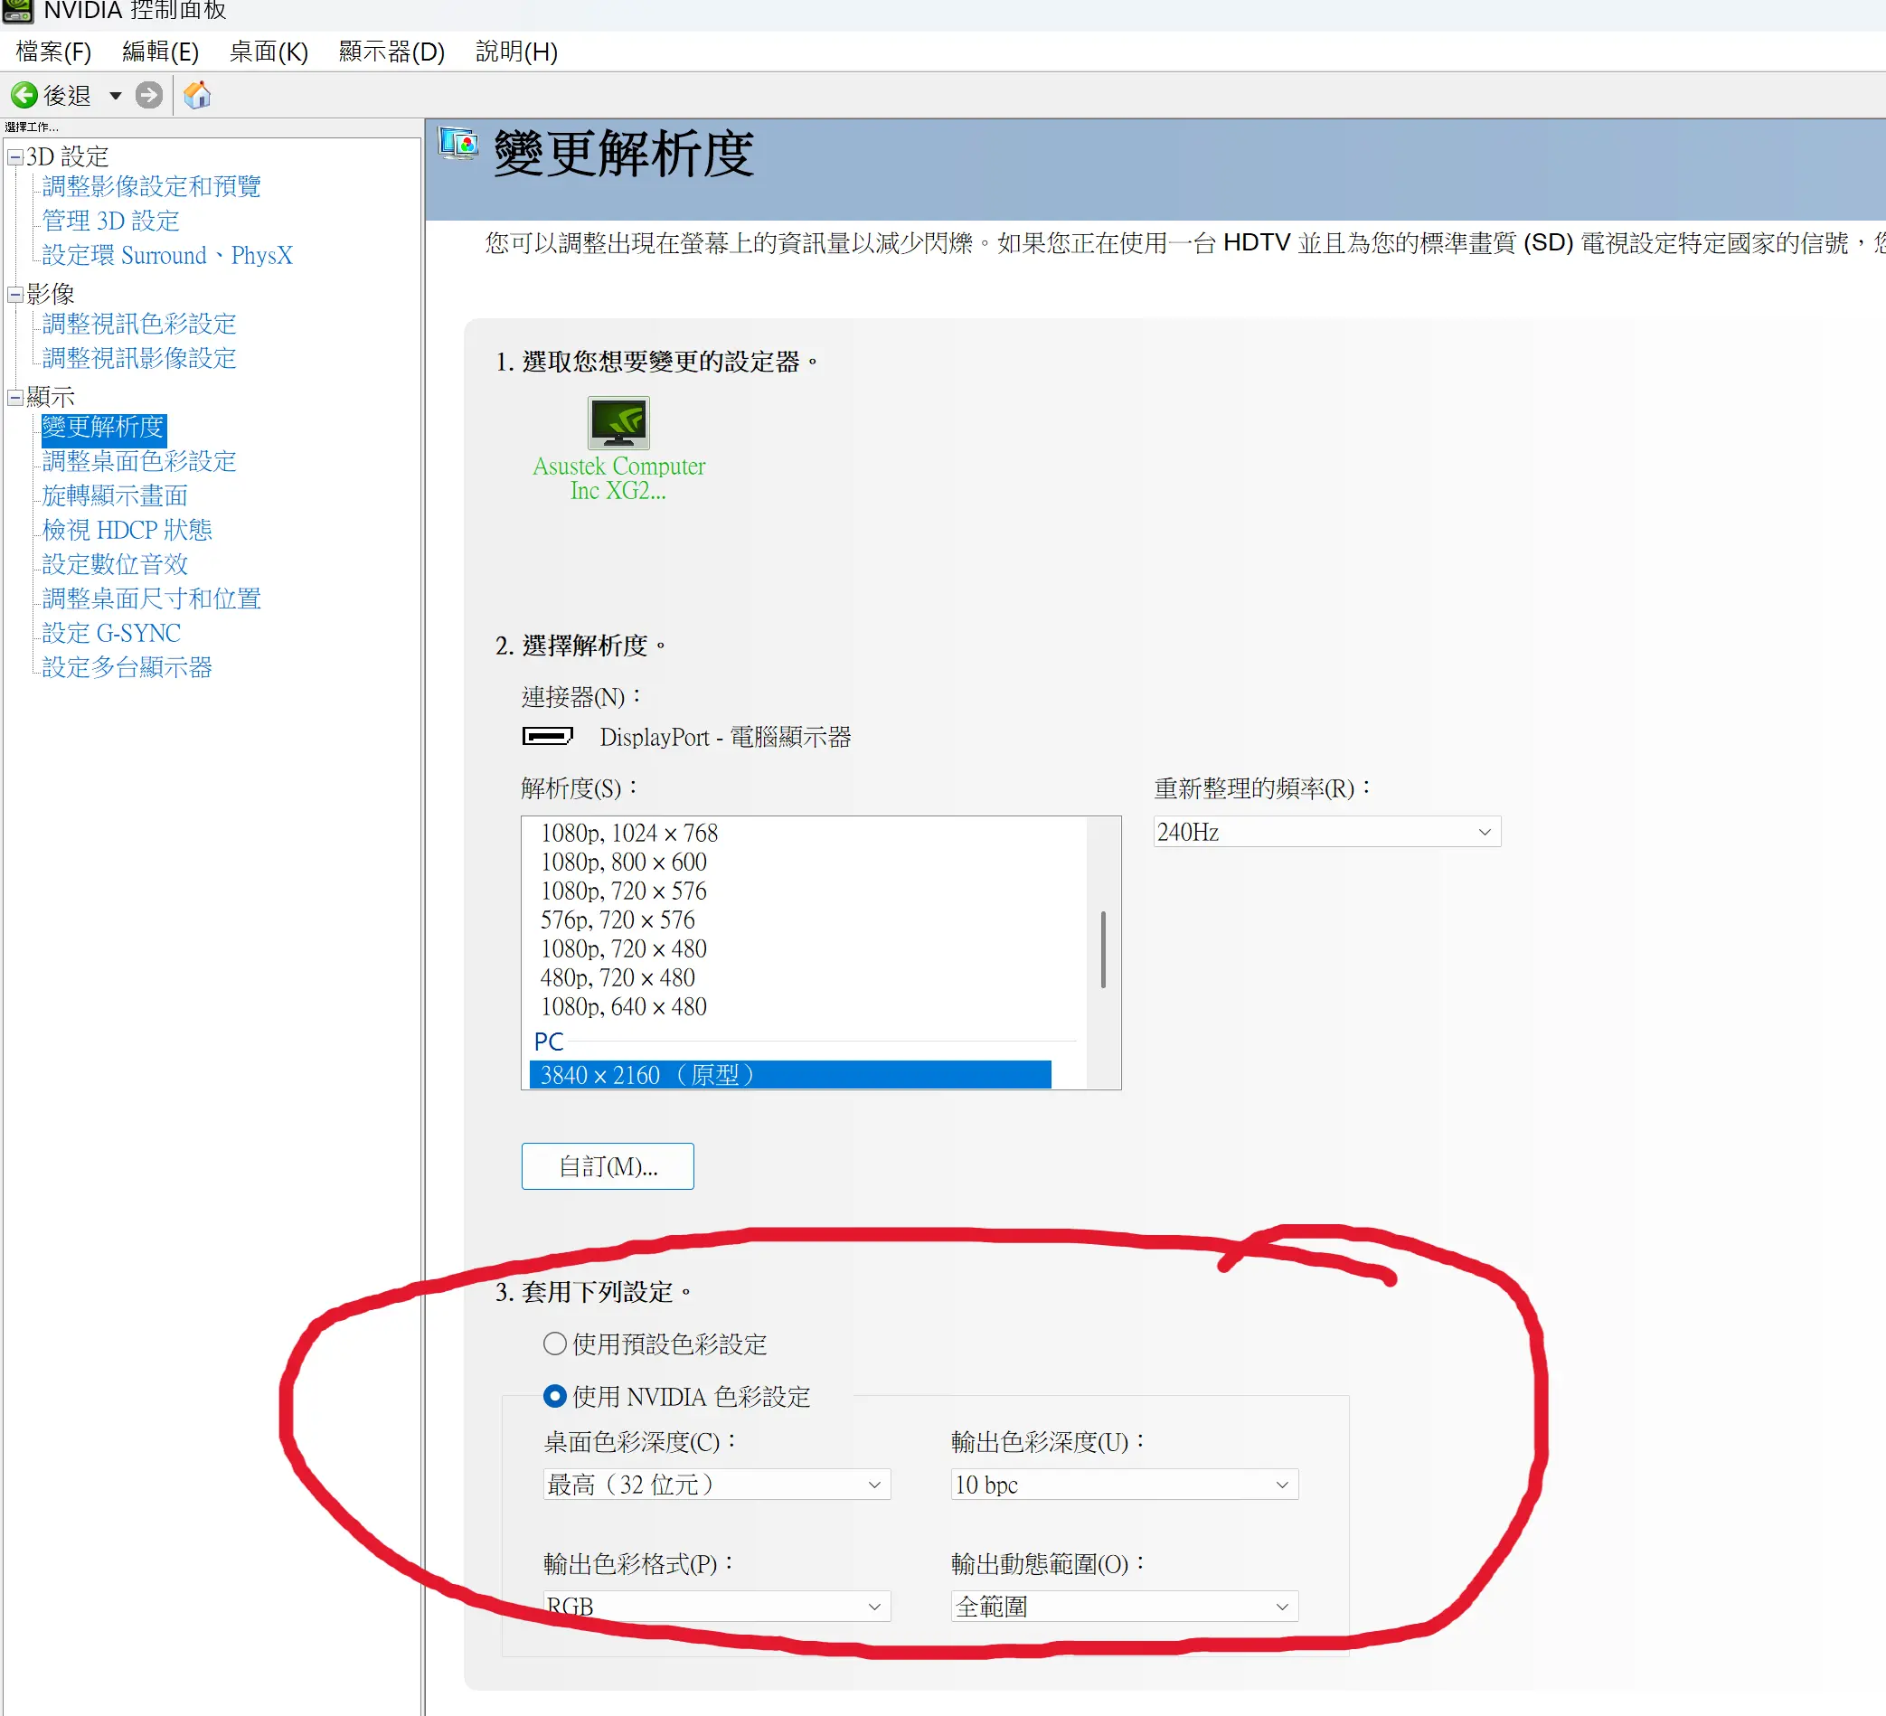Open the 240Hz refresh rate dropdown
The image size is (1886, 1716).
[x=1326, y=832]
